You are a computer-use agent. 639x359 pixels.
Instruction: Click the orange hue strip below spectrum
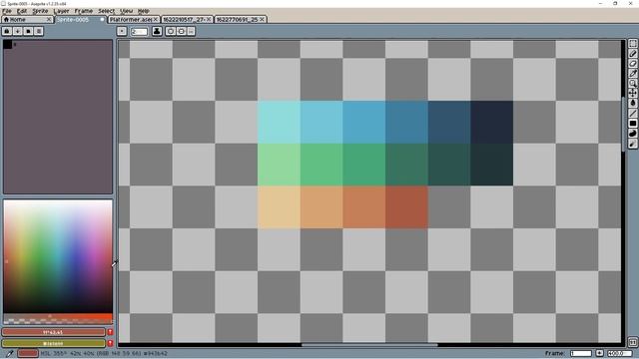(x=58, y=316)
